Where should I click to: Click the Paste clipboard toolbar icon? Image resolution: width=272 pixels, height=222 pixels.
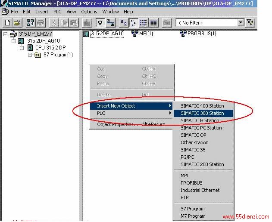[74, 23]
